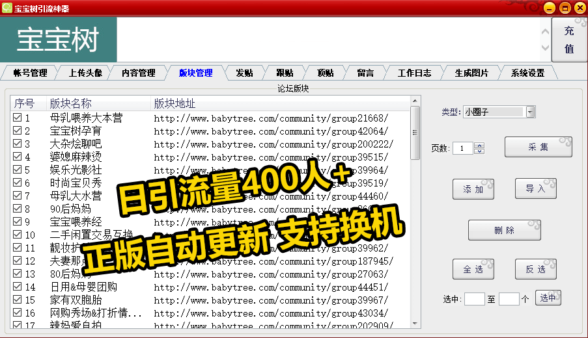Uncheck row 9 宝宝喂养经
The height and width of the screenshot is (338, 588).
(x=17, y=222)
